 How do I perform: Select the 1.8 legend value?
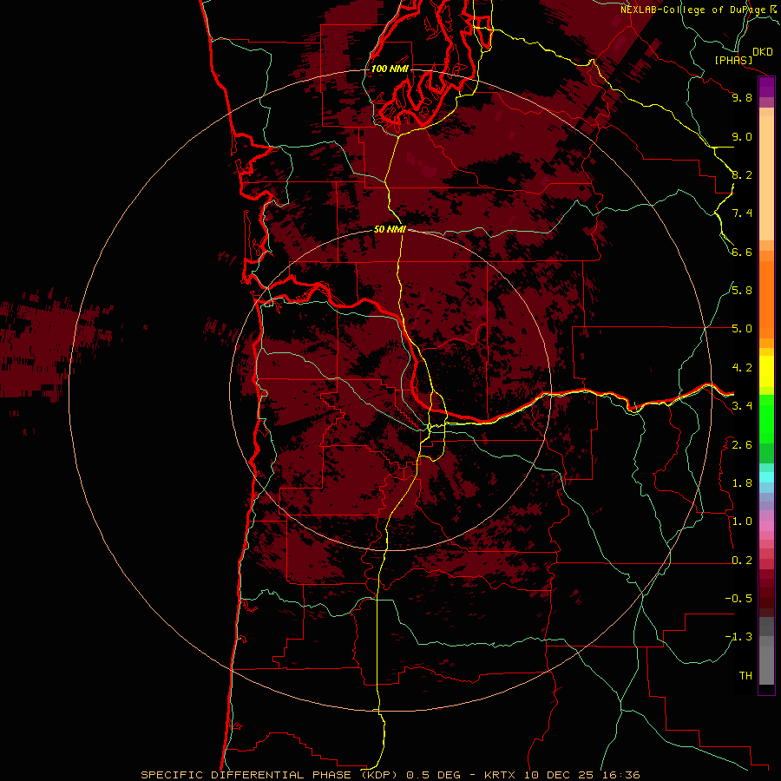(x=742, y=483)
